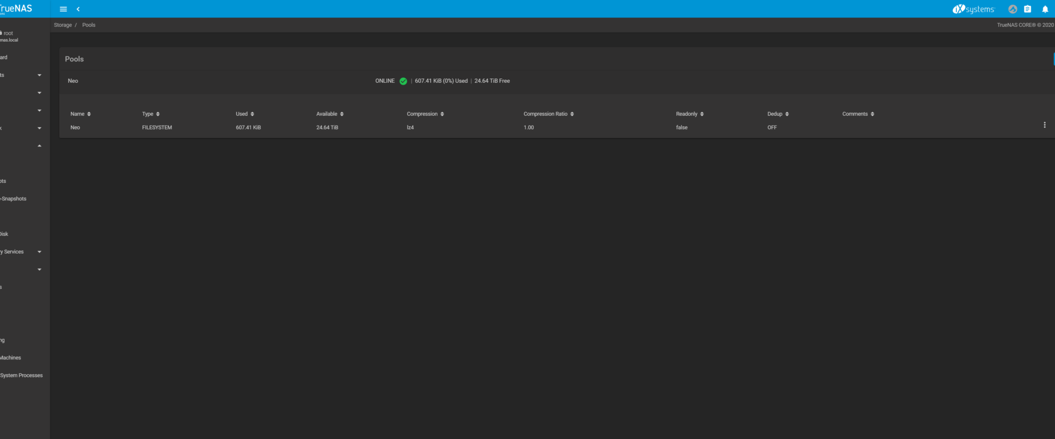
Task: Collapse the expanded sidebar section up-arrow
Action: tap(40, 146)
